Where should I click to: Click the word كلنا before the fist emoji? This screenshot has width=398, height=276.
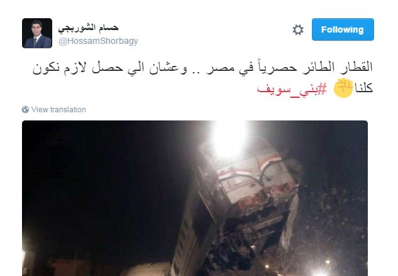[x=364, y=88]
